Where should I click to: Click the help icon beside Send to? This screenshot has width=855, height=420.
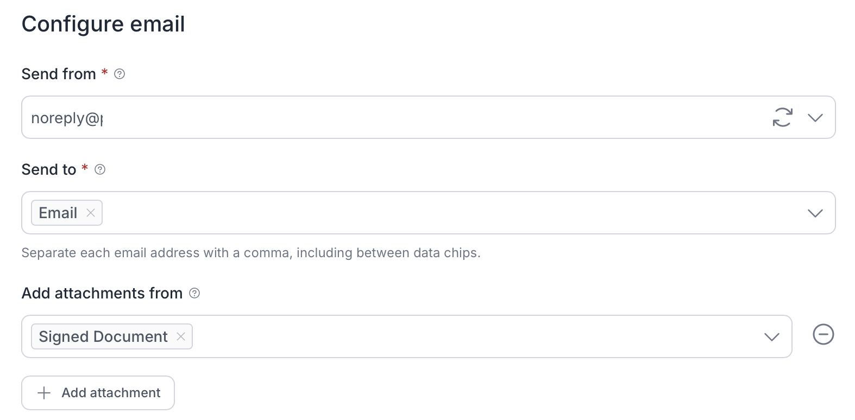(x=100, y=169)
